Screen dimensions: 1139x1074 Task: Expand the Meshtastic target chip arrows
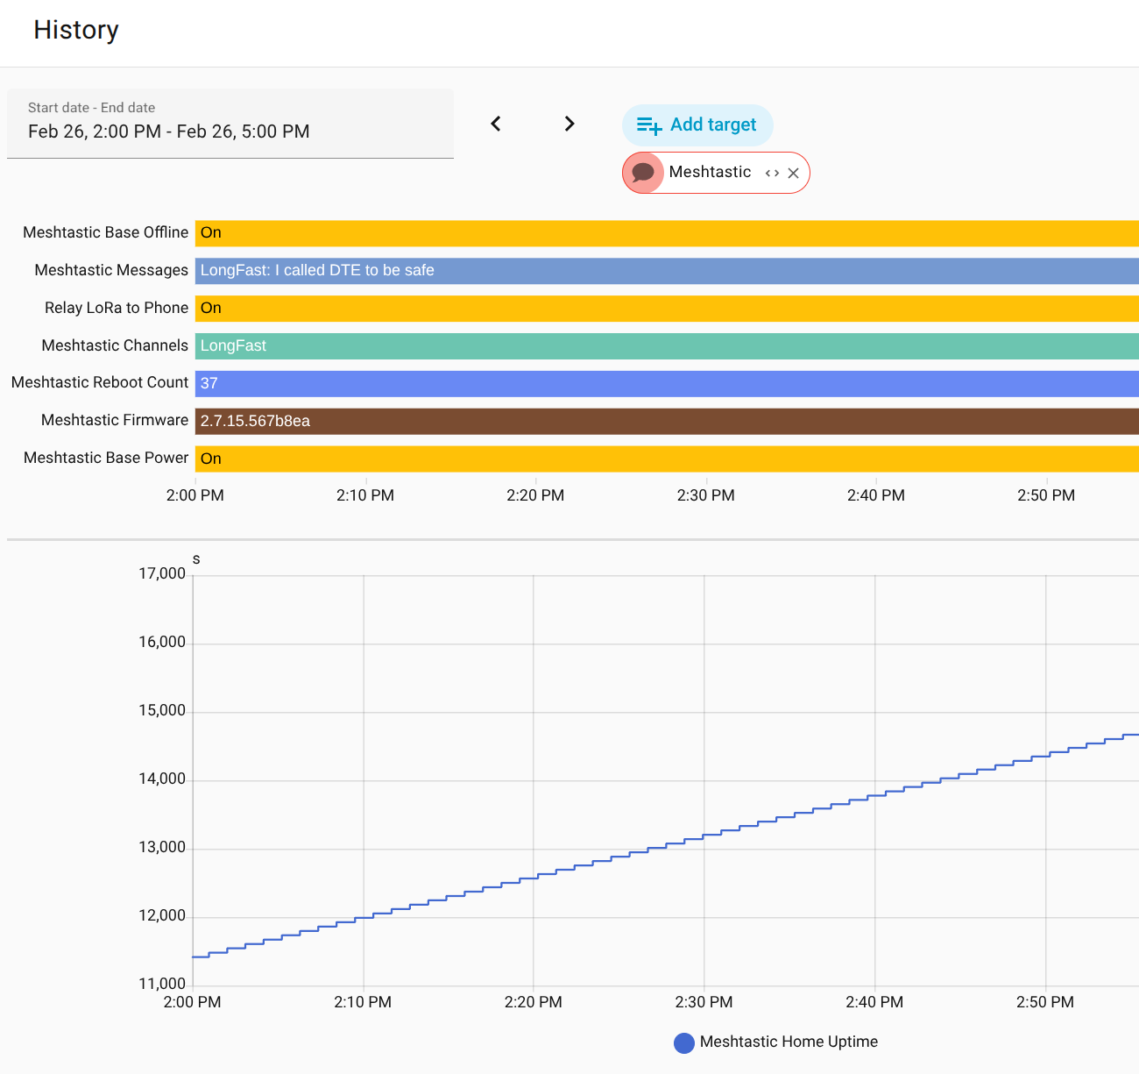(772, 174)
